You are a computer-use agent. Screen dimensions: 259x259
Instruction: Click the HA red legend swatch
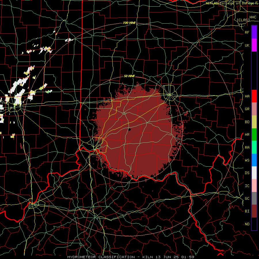click(x=254, y=96)
